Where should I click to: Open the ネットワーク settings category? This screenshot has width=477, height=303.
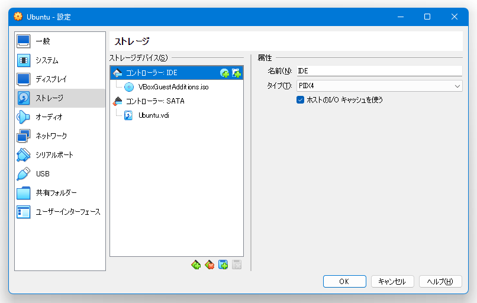[60, 136]
